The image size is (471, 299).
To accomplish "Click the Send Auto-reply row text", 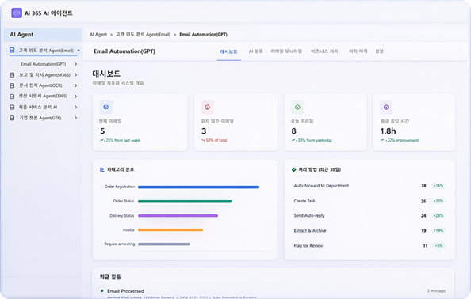I will pyautogui.click(x=309, y=216).
